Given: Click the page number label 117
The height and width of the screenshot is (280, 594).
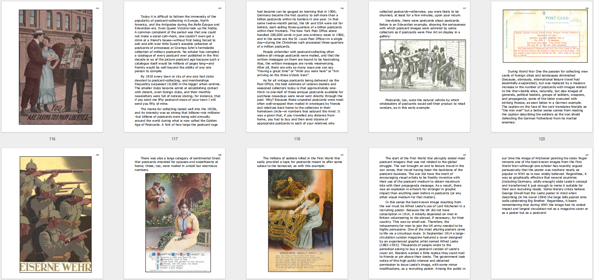Looking at the screenshot, I should [x=175, y=139].
